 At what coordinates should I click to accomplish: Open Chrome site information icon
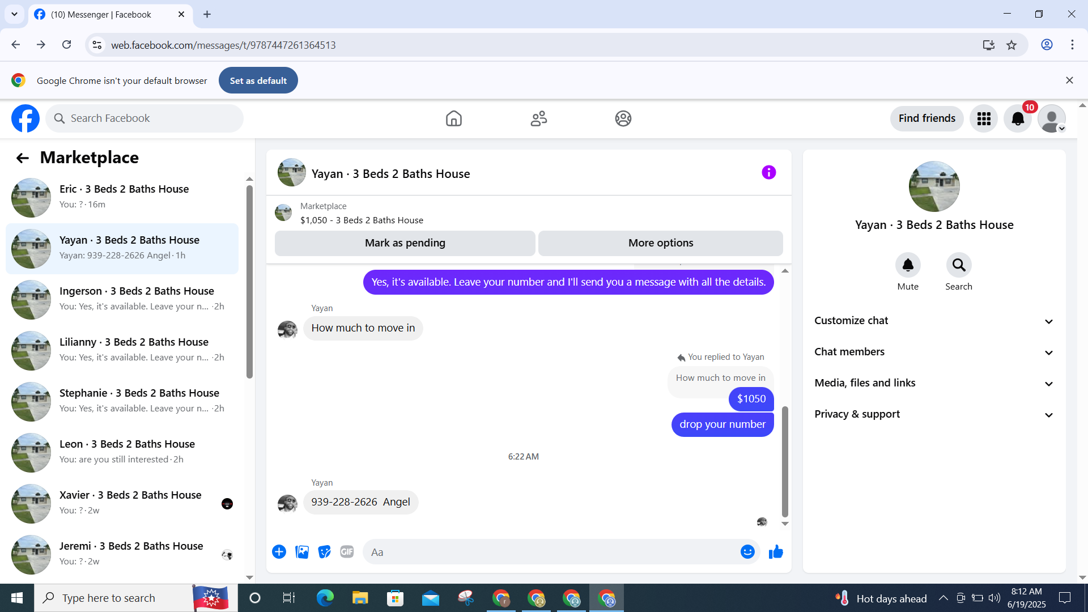click(x=97, y=45)
